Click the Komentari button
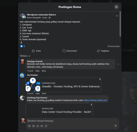Image resolution: width=137 pixels, height=132 pixels. 70,51
